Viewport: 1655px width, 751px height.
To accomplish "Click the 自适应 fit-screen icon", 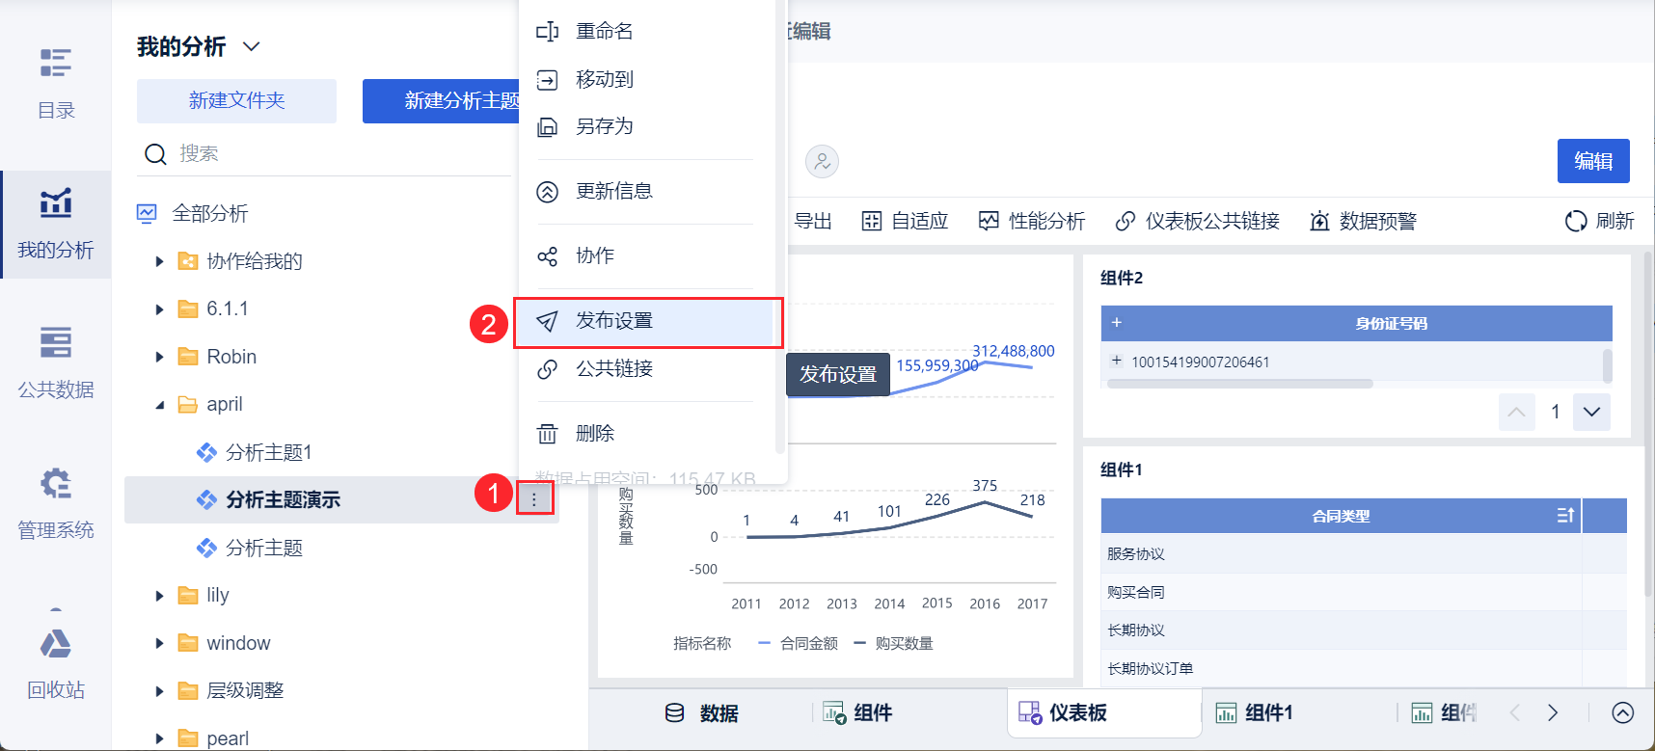I will coord(872,221).
